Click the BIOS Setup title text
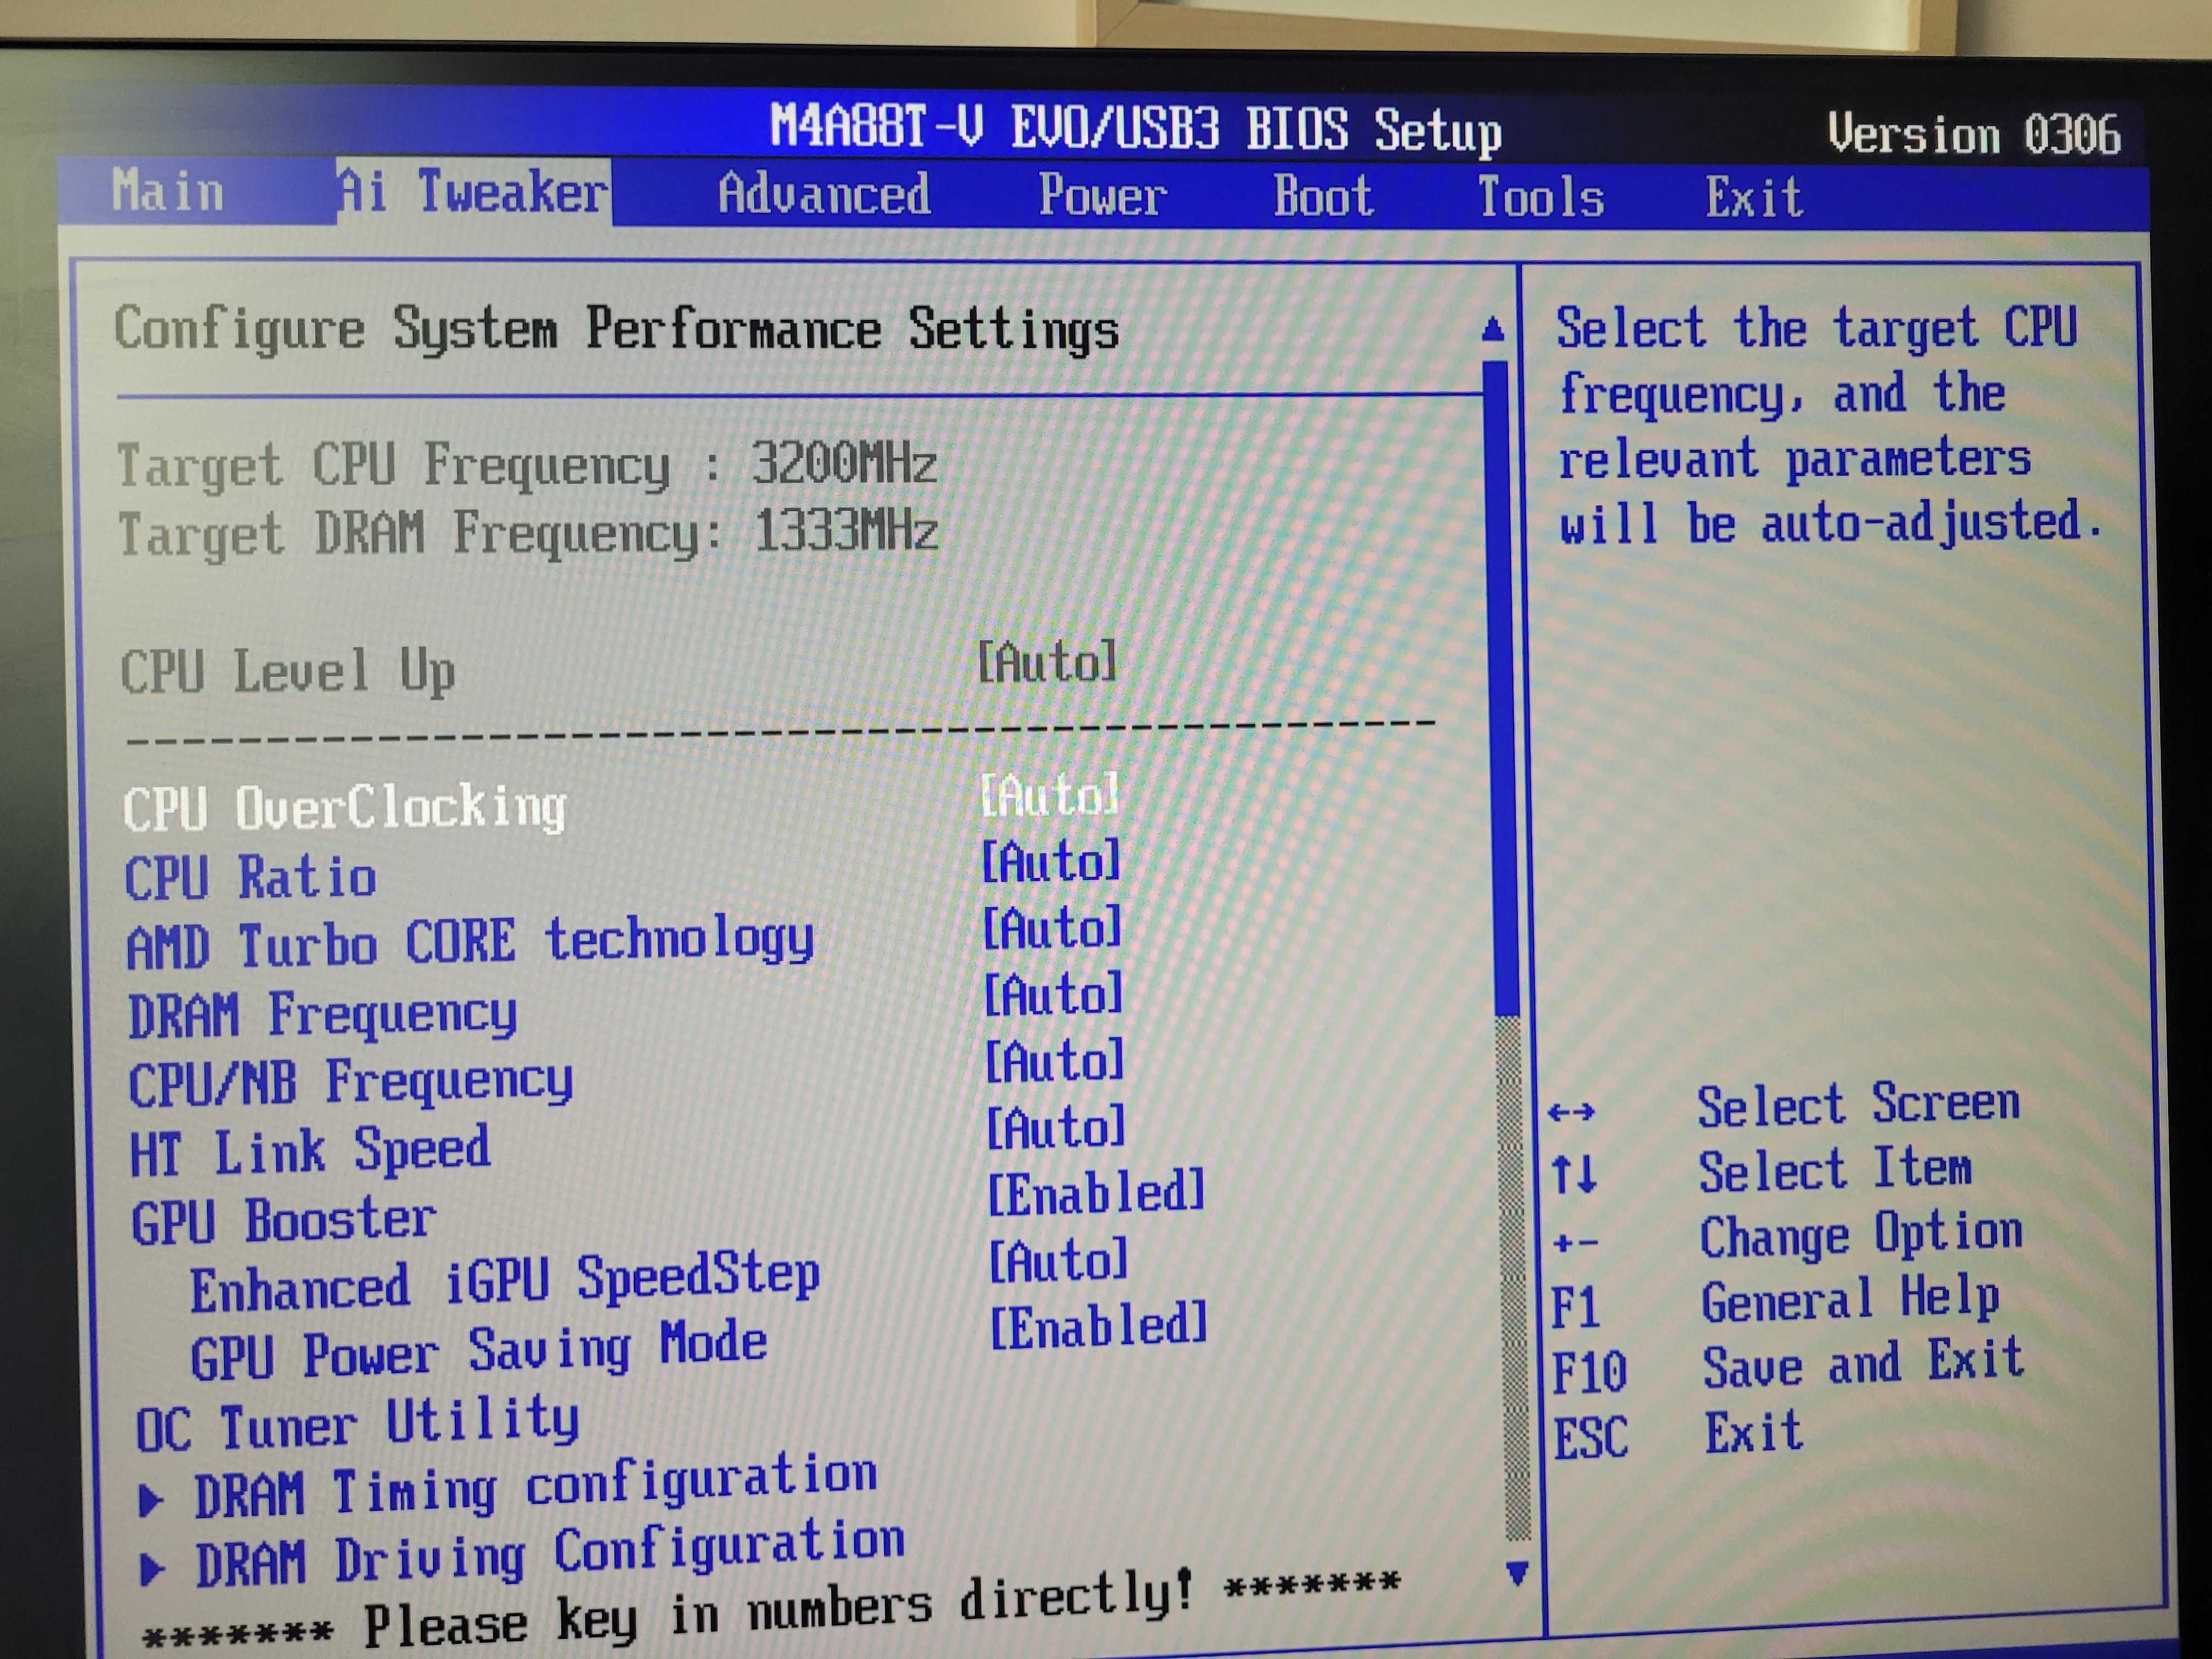The width and height of the screenshot is (2212, 1659). pyautogui.click(x=1136, y=130)
